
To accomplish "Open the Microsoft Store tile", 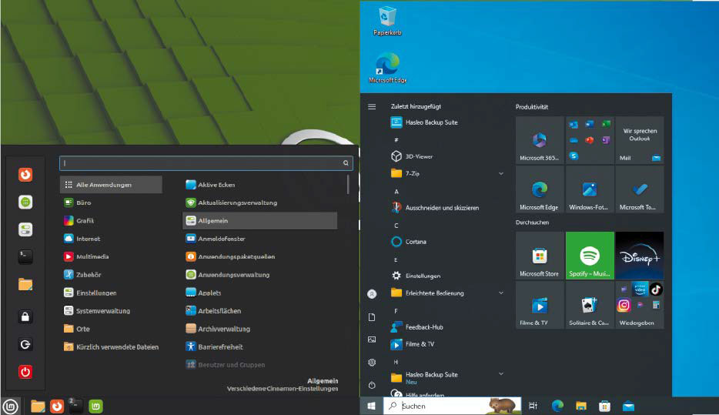I will point(540,256).
